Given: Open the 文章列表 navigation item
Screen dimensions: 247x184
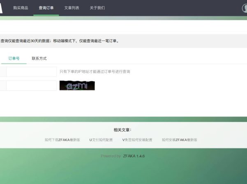Looking at the screenshot, I should pos(72,8).
